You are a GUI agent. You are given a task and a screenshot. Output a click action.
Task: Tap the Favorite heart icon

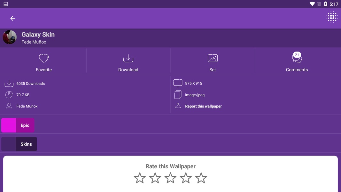pos(44,58)
